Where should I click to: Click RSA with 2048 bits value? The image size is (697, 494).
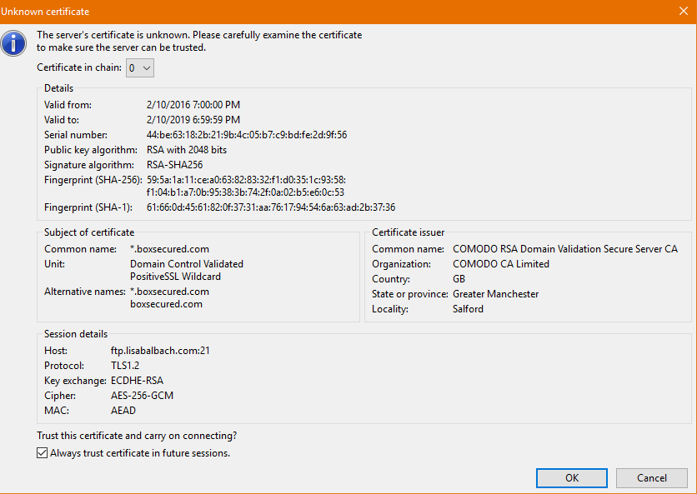187,150
